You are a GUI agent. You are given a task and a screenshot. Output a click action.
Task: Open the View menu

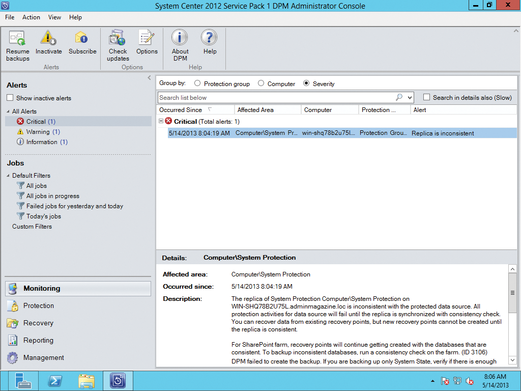tap(54, 17)
